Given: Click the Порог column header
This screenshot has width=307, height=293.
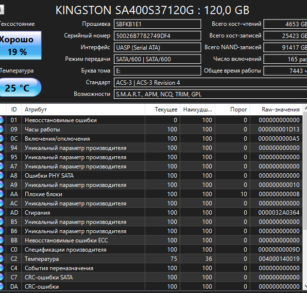Looking at the screenshot, I should [233, 110].
